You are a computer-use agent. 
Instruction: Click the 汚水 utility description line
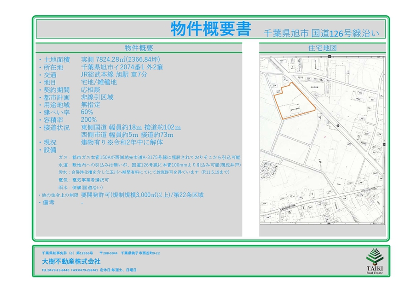pyautogui.click(x=144, y=172)
